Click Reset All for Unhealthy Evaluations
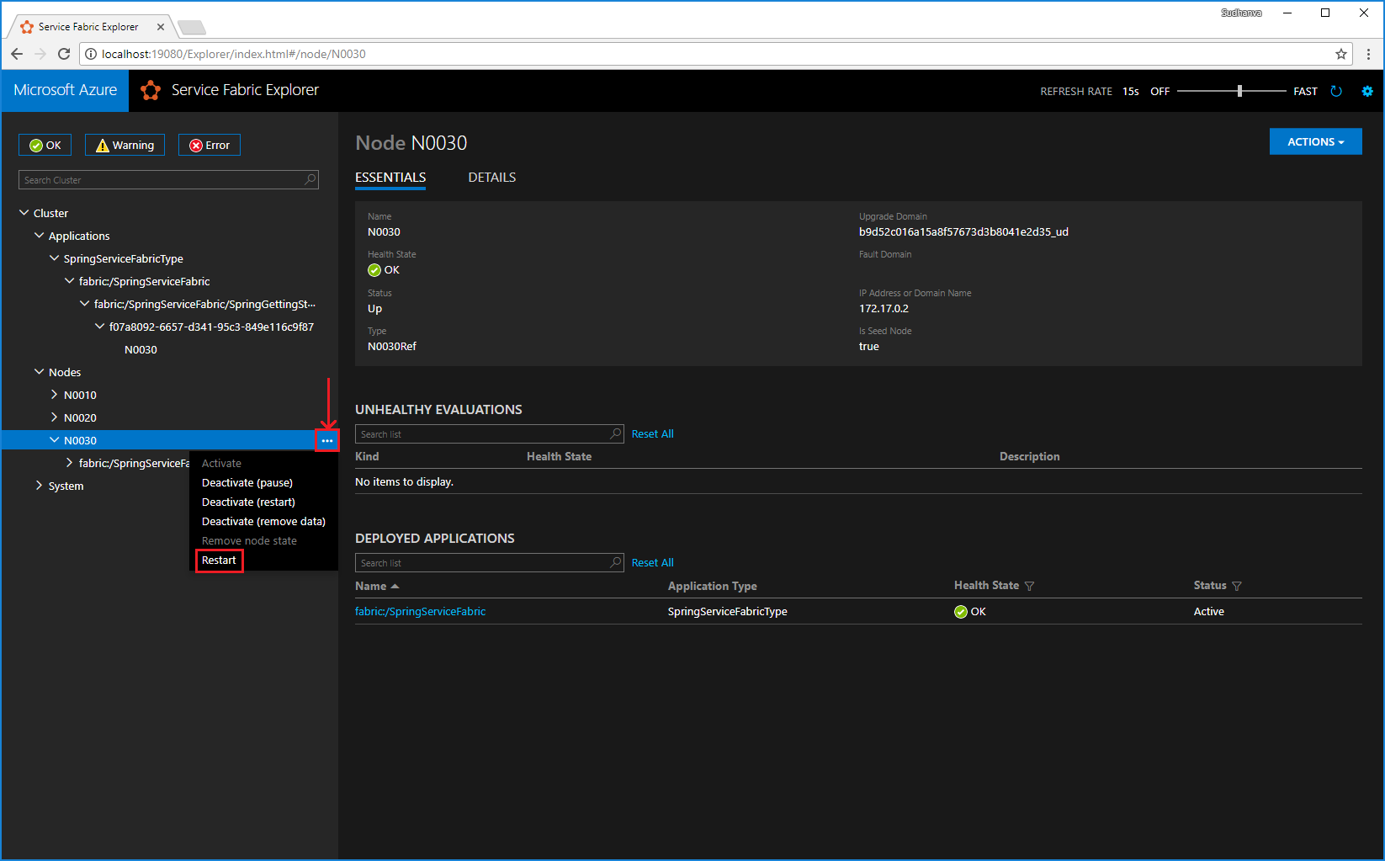 [653, 434]
